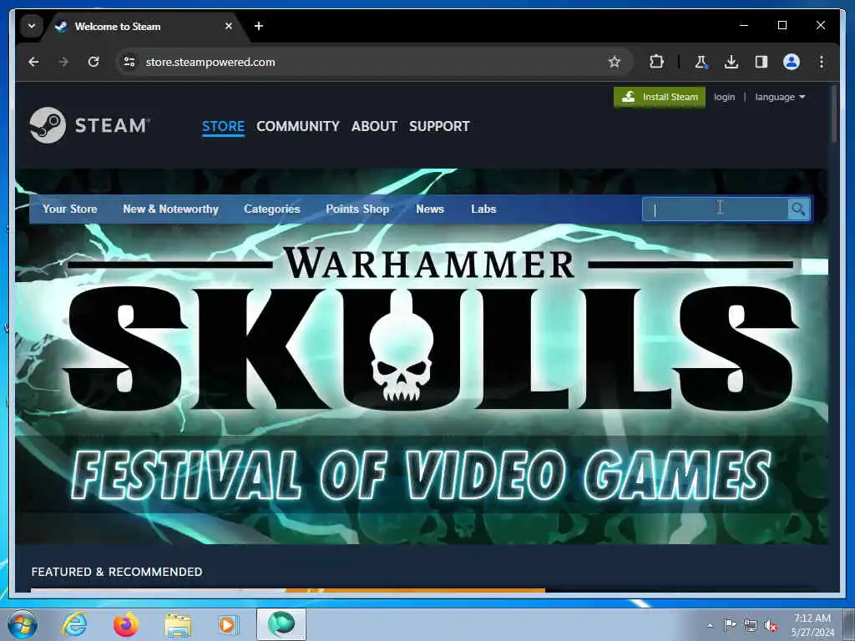The width and height of the screenshot is (855, 641).
Task: Toggle the browser side panel icon
Action: pos(761,62)
